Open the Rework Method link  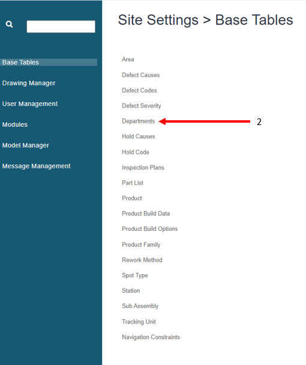[x=142, y=260]
